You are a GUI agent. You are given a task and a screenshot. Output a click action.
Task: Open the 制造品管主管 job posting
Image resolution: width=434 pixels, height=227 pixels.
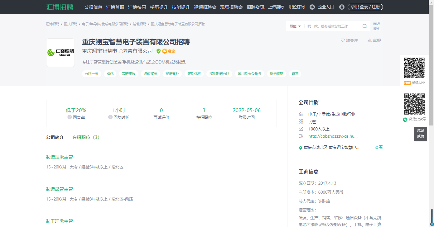[x=60, y=189]
